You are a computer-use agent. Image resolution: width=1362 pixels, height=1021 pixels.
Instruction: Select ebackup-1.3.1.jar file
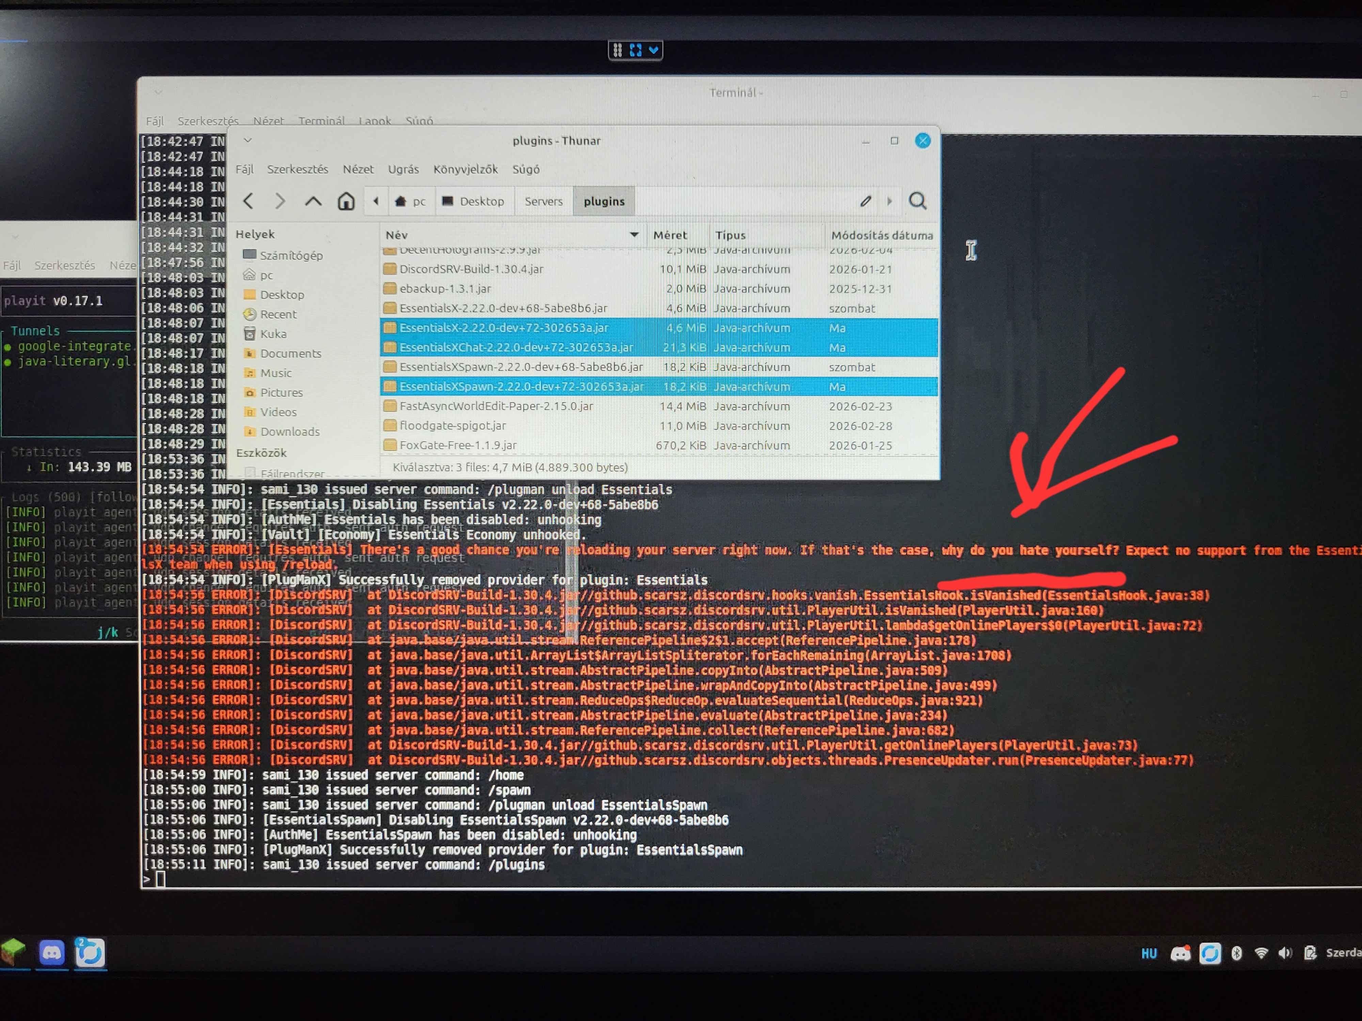pos(659,289)
